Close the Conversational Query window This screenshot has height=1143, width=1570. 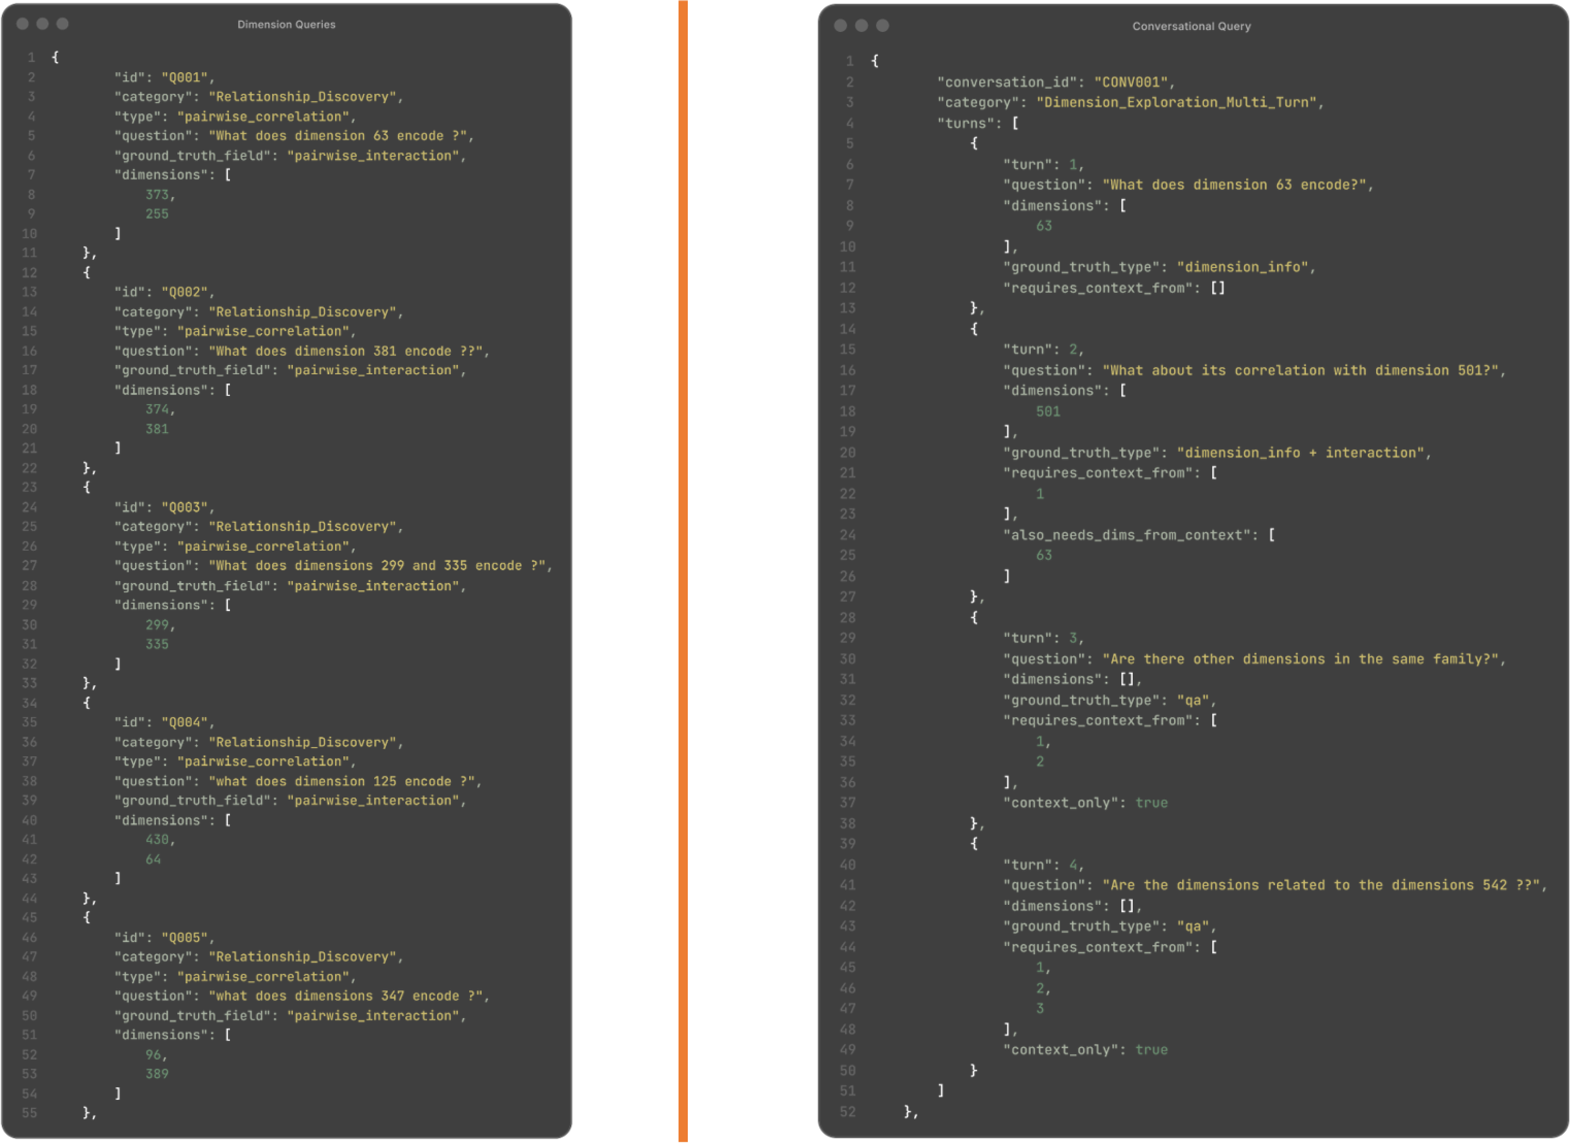pos(840,26)
